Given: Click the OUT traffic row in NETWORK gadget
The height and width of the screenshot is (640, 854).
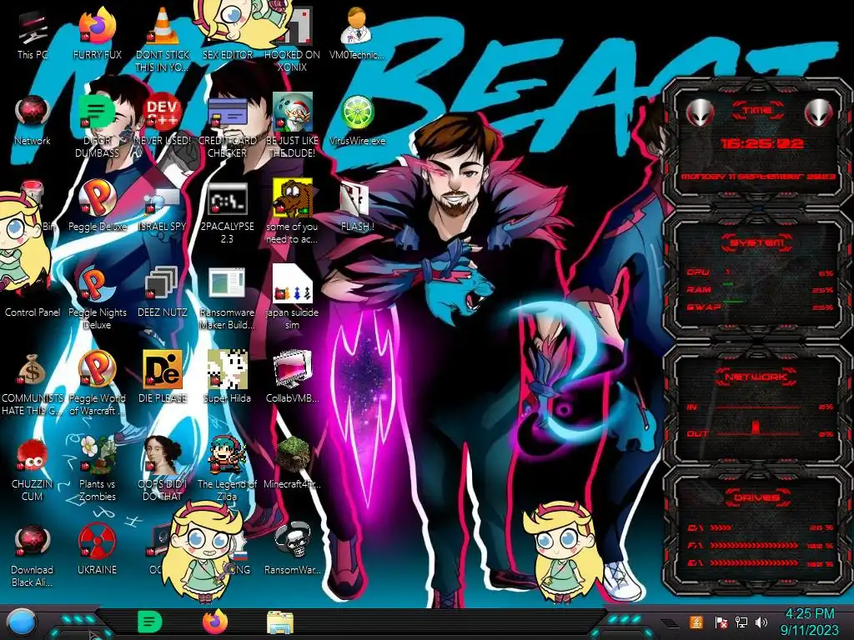Looking at the screenshot, I should pyautogui.click(x=761, y=433).
